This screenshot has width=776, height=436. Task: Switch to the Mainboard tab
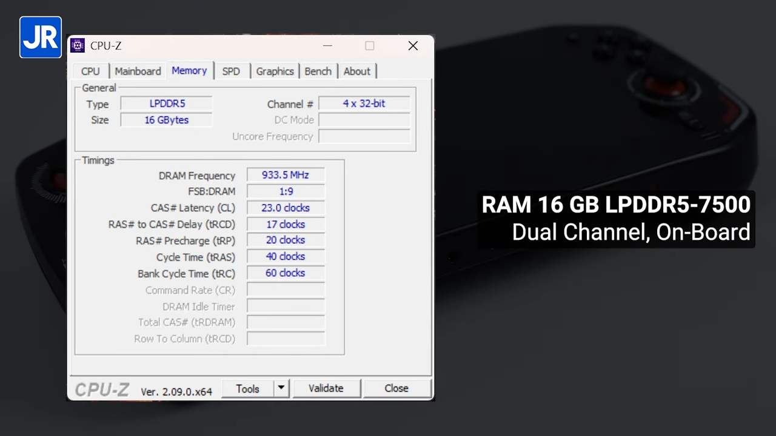click(x=138, y=71)
